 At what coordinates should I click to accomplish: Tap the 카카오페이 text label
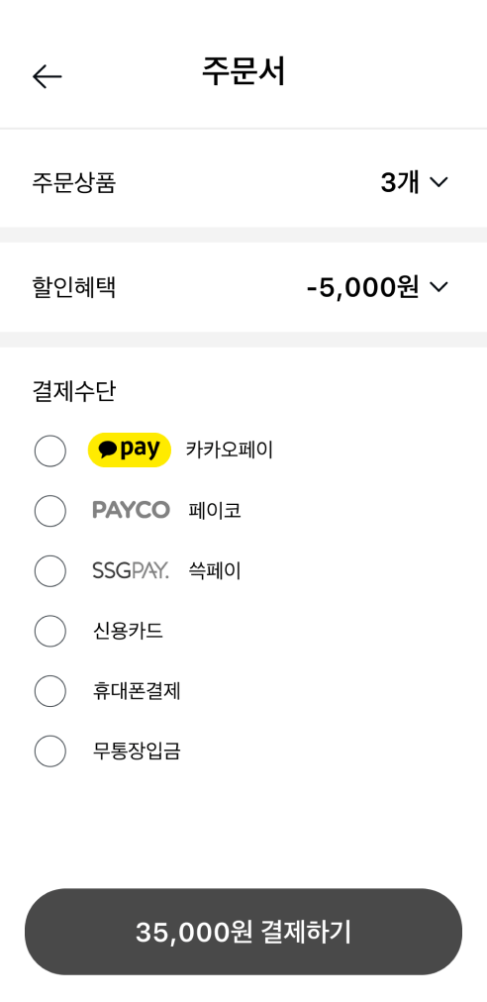230,450
